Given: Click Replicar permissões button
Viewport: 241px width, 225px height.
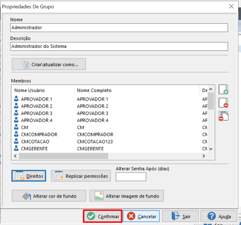Looking at the screenshot, I should (81, 176).
